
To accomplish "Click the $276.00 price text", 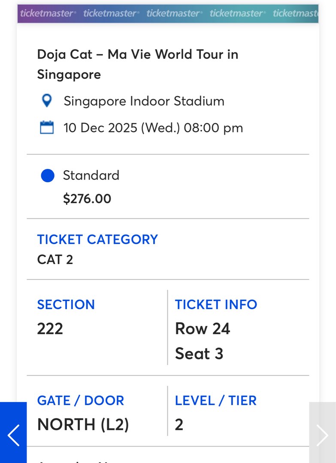I will [x=88, y=198].
